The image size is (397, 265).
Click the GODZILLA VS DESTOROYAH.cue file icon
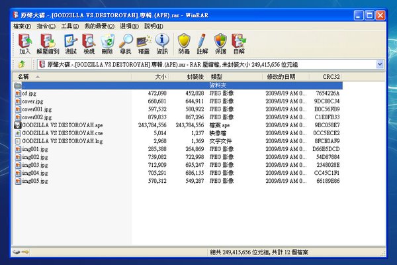pyautogui.click(x=18, y=133)
